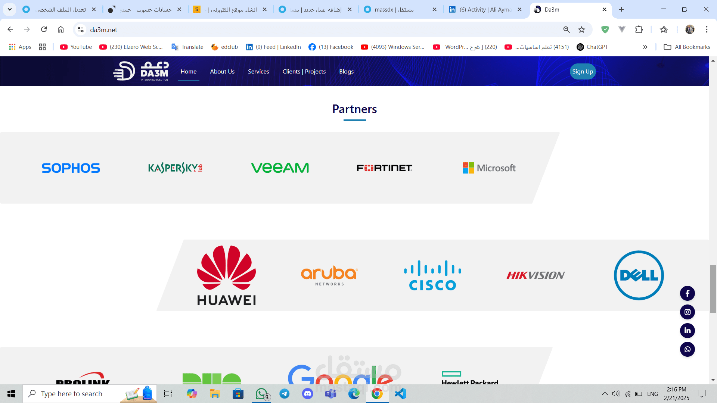Click the browser home button
The image size is (717, 403).
pos(60,29)
